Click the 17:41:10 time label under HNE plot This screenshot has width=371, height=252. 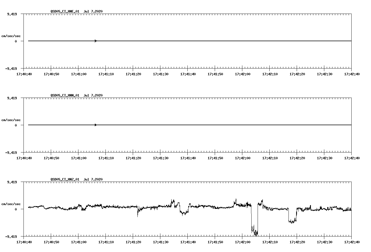point(106,74)
